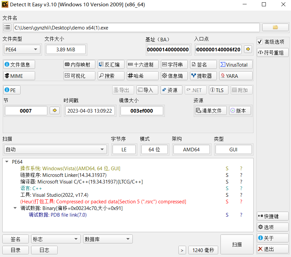Open VirusTotal lookup

click(236, 65)
